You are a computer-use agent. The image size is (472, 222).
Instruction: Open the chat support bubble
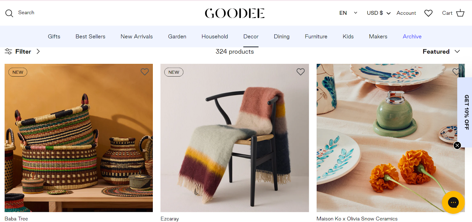pos(453,202)
